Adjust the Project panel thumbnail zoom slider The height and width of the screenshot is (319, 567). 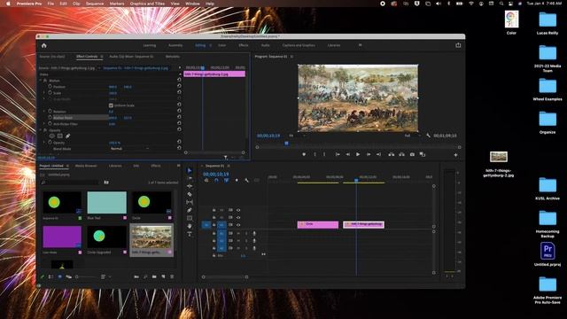[86, 277]
